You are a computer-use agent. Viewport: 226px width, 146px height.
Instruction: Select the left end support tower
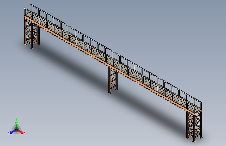pos(32,33)
